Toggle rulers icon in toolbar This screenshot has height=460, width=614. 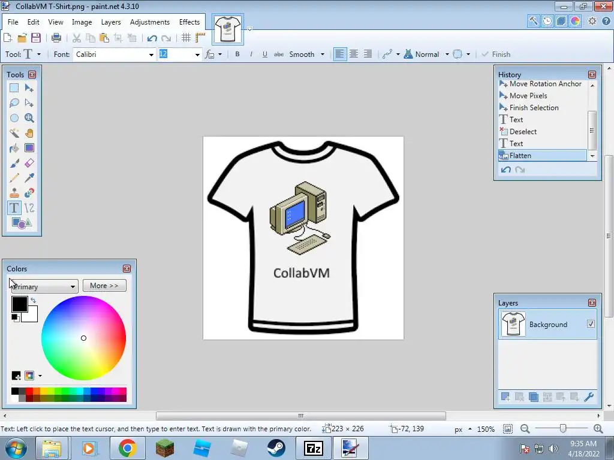tap(200, 38)
